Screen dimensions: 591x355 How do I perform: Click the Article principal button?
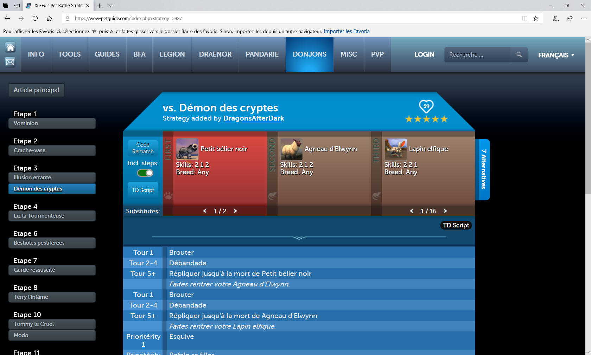click(x=36, y=90)
